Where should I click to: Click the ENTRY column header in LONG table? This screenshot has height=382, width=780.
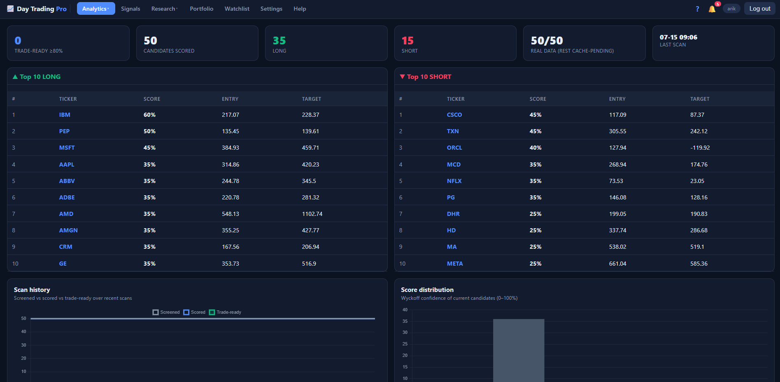(x=230, y=99)
